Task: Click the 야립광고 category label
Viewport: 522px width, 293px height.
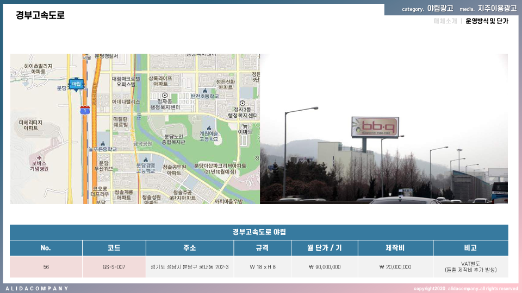Action: [x=440, y=8]
